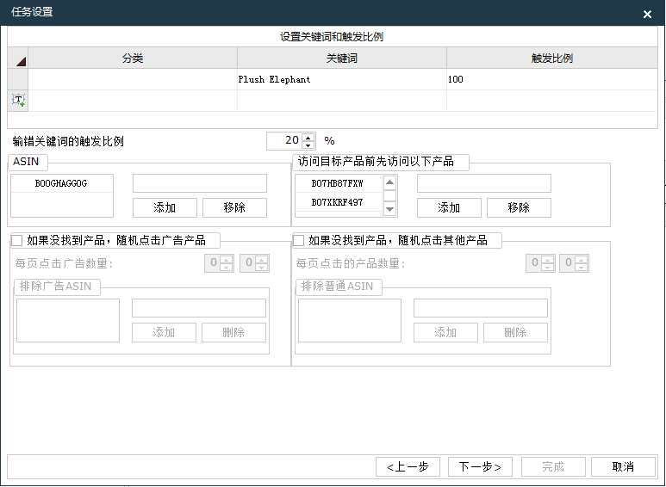Click input box in 访问目标产品前先访问以下产品 group
The width and height of the screenshot is (666, 487).
click(x=484, y=183)
